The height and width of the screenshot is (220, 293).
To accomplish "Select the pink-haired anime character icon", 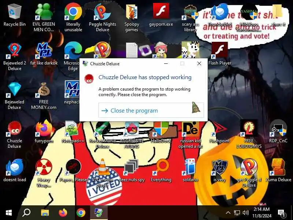I will click(161, 50).
